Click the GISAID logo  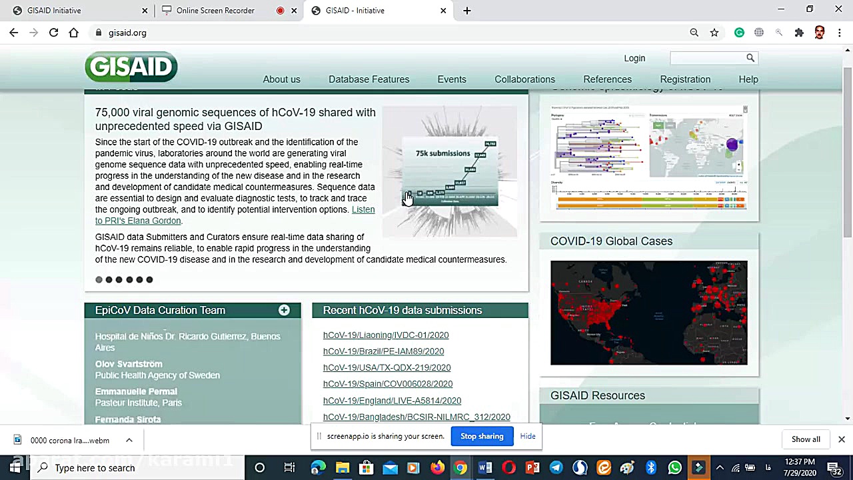click(x=131, y=67)
